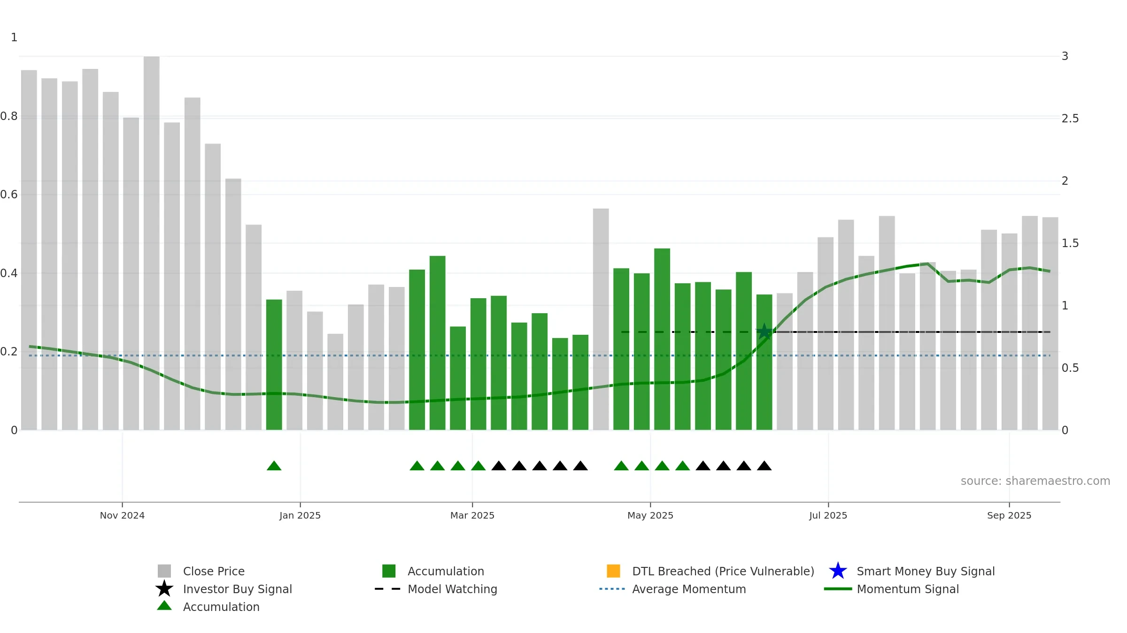Toggle the Average Momentum legend entry

click(x=672, y=589)
